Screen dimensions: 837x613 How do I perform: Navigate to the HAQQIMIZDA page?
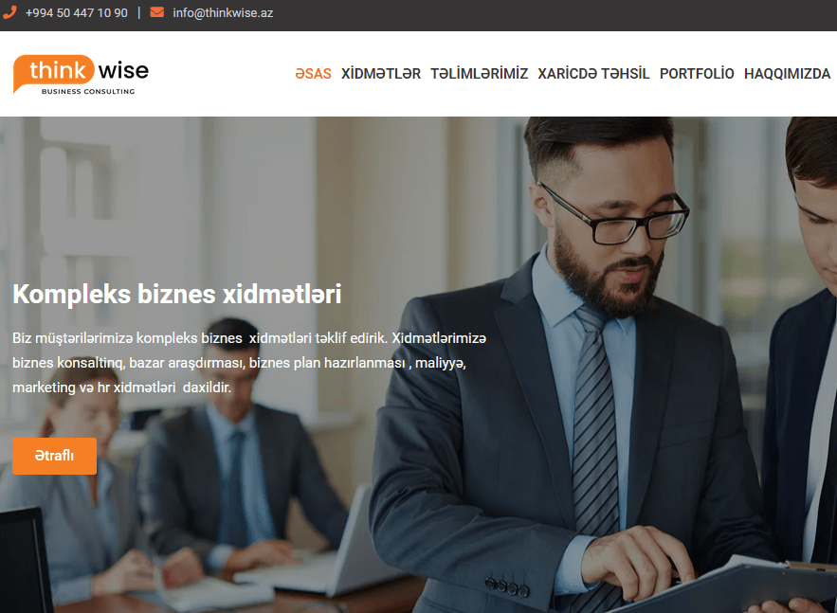tap(787, 74)
